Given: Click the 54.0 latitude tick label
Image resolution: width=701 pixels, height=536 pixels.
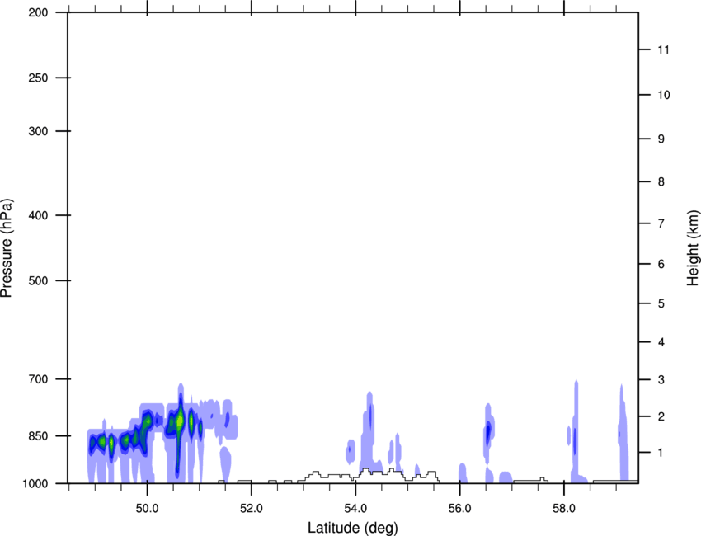Looking at the screenshot, I should tap(356, 509).
